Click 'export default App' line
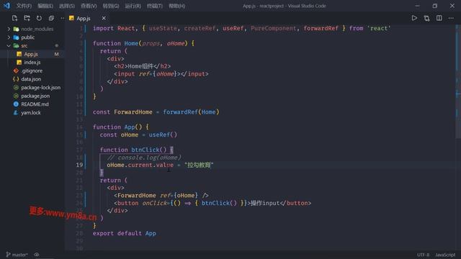 coord(124,233)
